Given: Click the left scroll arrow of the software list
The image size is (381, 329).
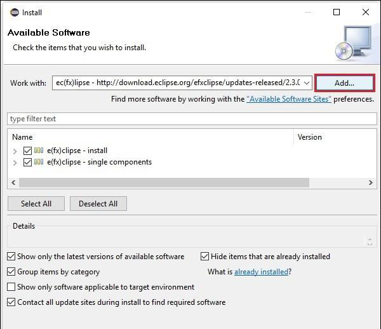Looking at the screenshot, I should click(x=13, y=182).
